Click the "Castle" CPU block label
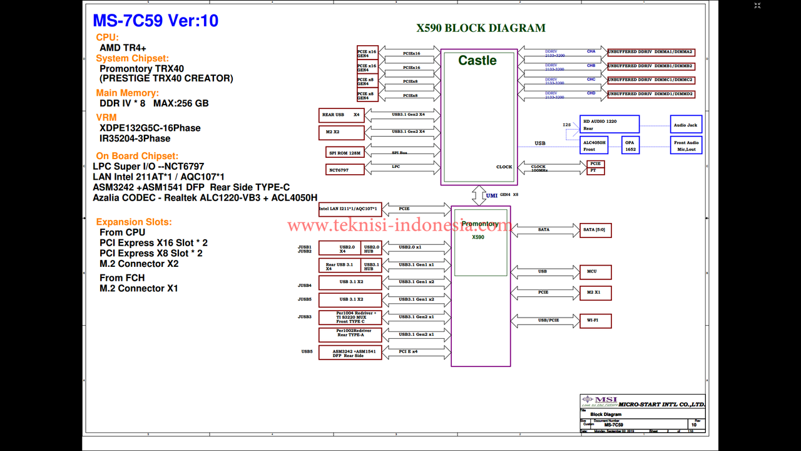This screenshot has width=801, height=451. pyautogui.click(x=477, y=61)
